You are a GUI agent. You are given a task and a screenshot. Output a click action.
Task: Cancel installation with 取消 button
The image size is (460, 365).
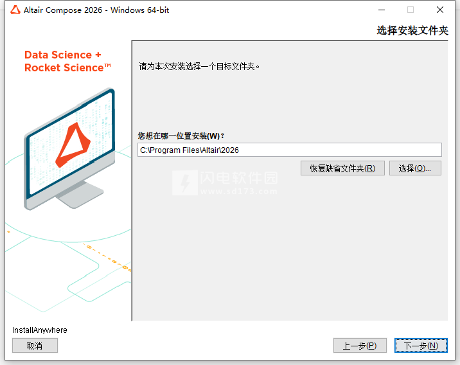tap(35, 346)
